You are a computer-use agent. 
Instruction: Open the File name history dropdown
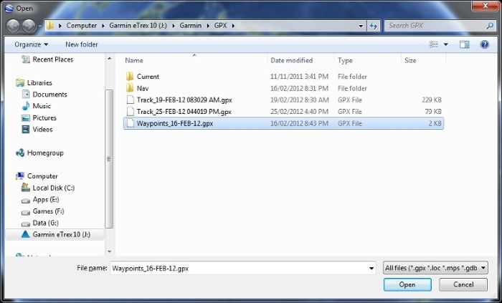(x=371, y=268)
